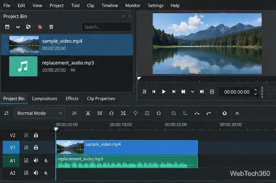
Task: Open the Tool menu
Action: [x=75, y=6]
